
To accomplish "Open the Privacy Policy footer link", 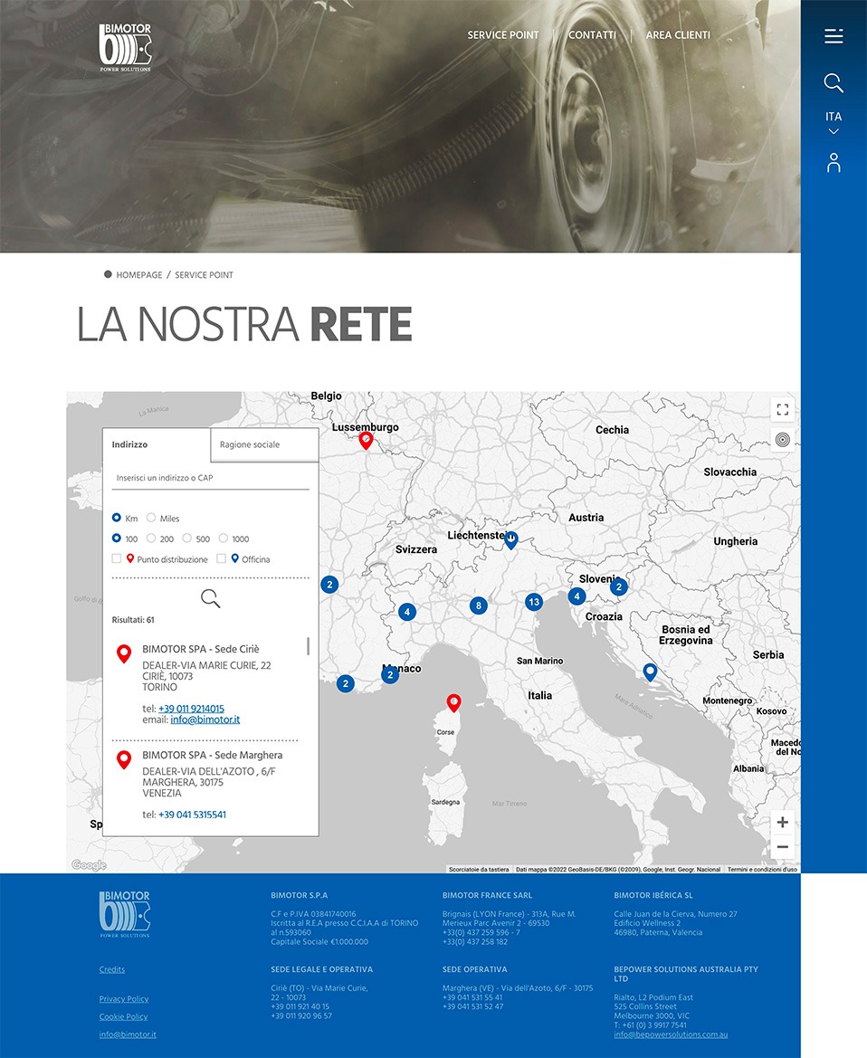I will click(x=124, y=999).
